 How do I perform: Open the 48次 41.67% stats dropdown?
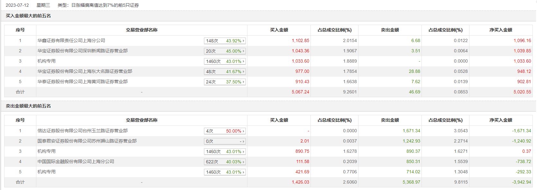[x=225, y=72]
